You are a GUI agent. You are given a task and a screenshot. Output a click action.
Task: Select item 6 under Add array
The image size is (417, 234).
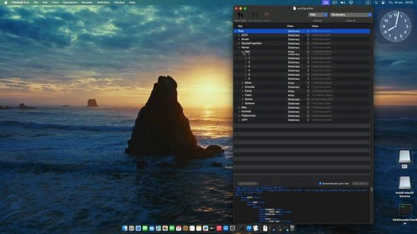302,79
